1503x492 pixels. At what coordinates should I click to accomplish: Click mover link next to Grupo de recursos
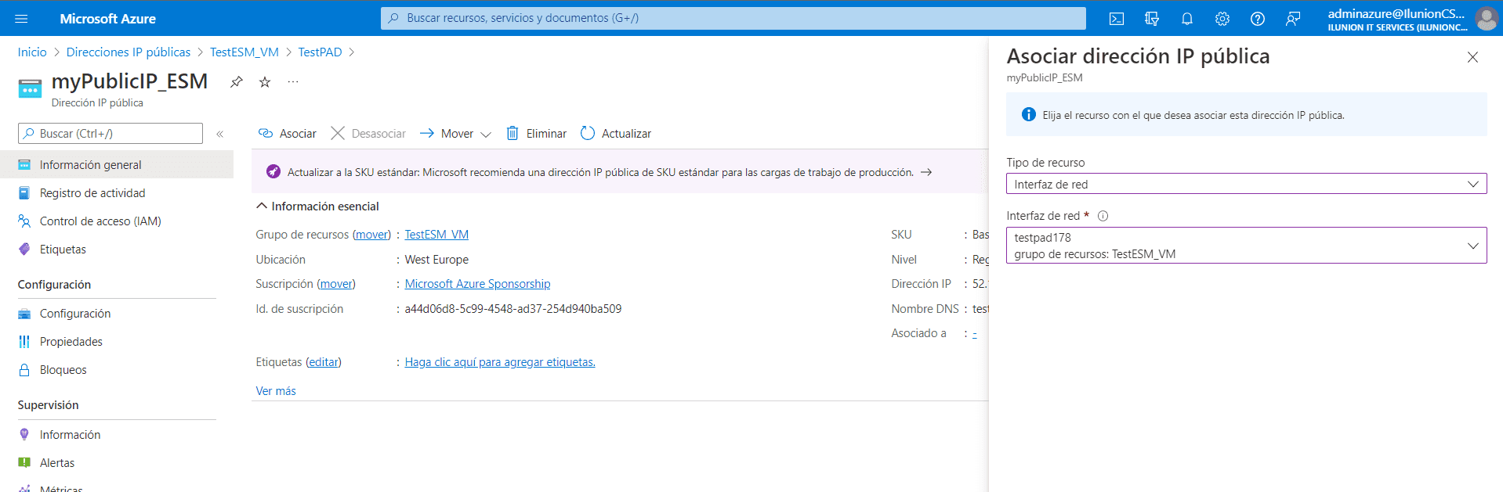click(x=371, y=235)
